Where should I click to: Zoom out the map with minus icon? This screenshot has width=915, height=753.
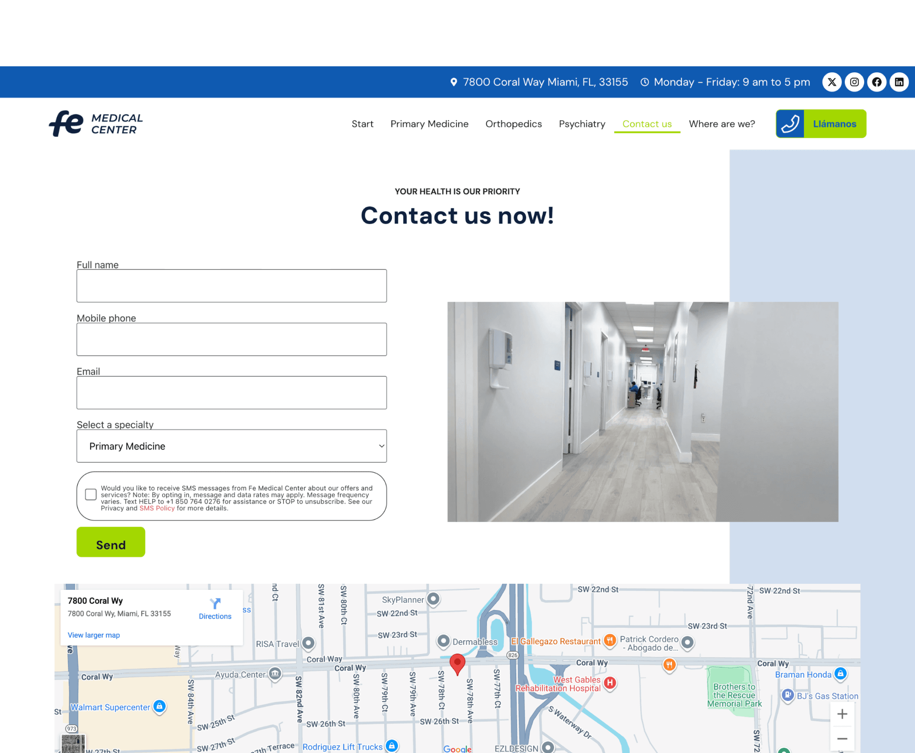click(842, 739)
